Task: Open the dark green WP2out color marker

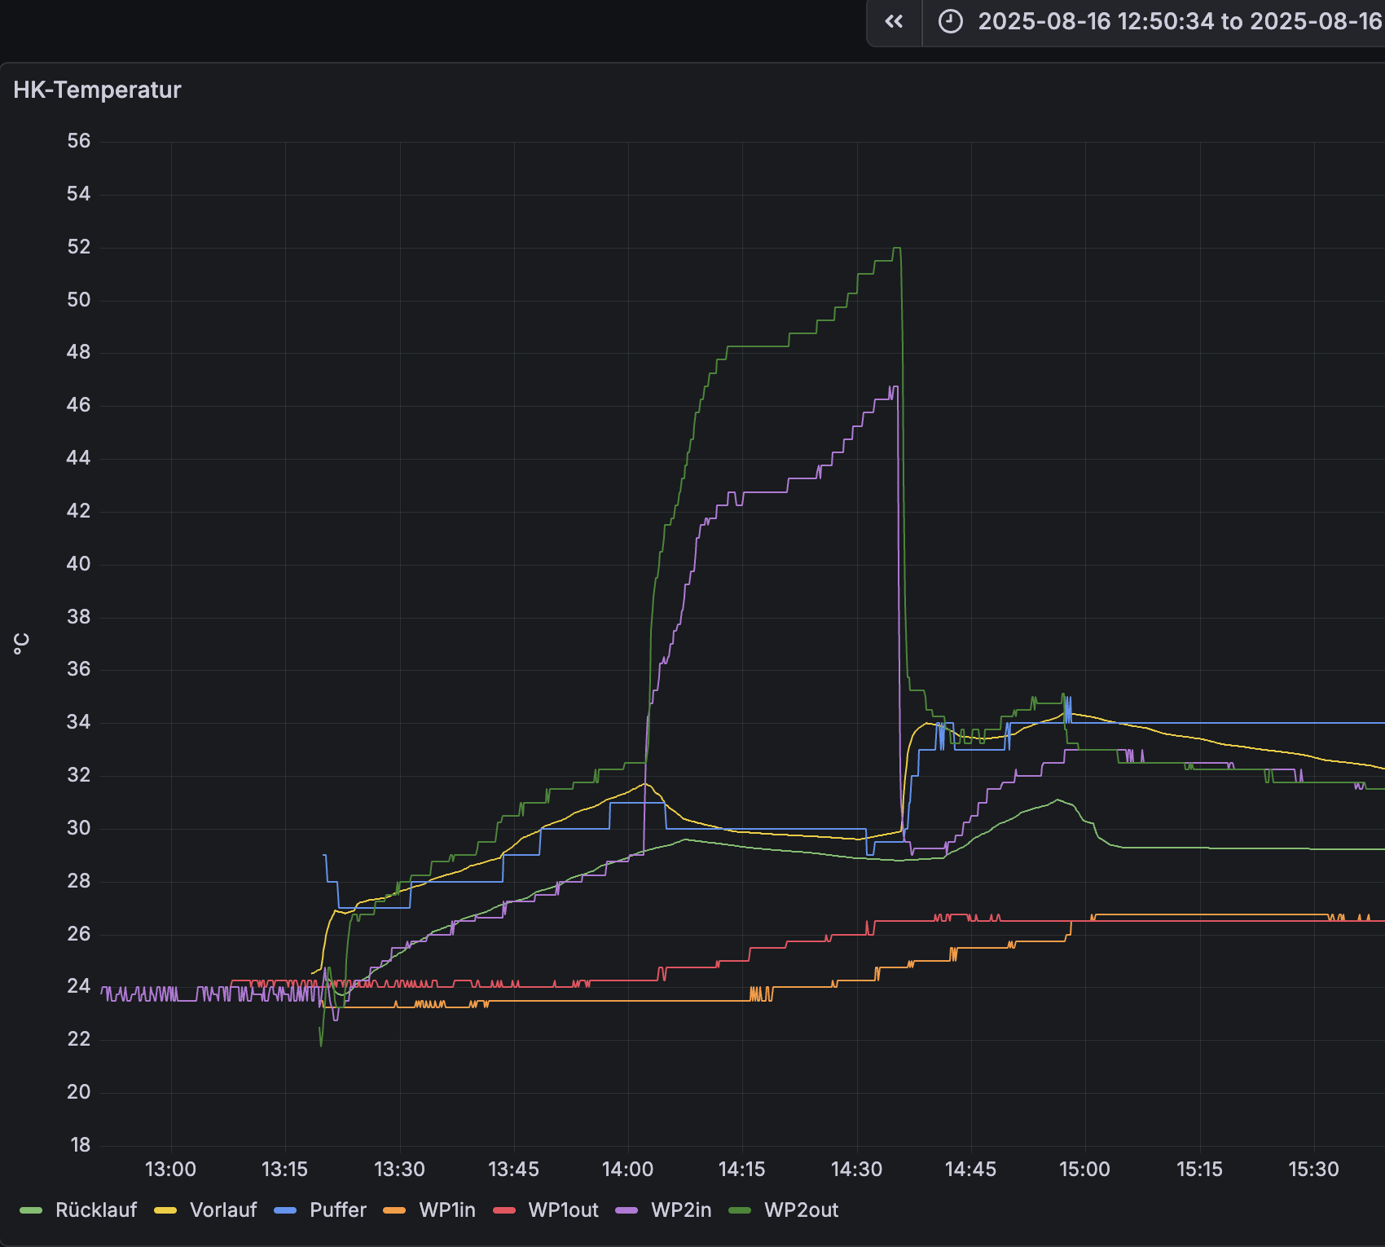Action: (740, 1210)
